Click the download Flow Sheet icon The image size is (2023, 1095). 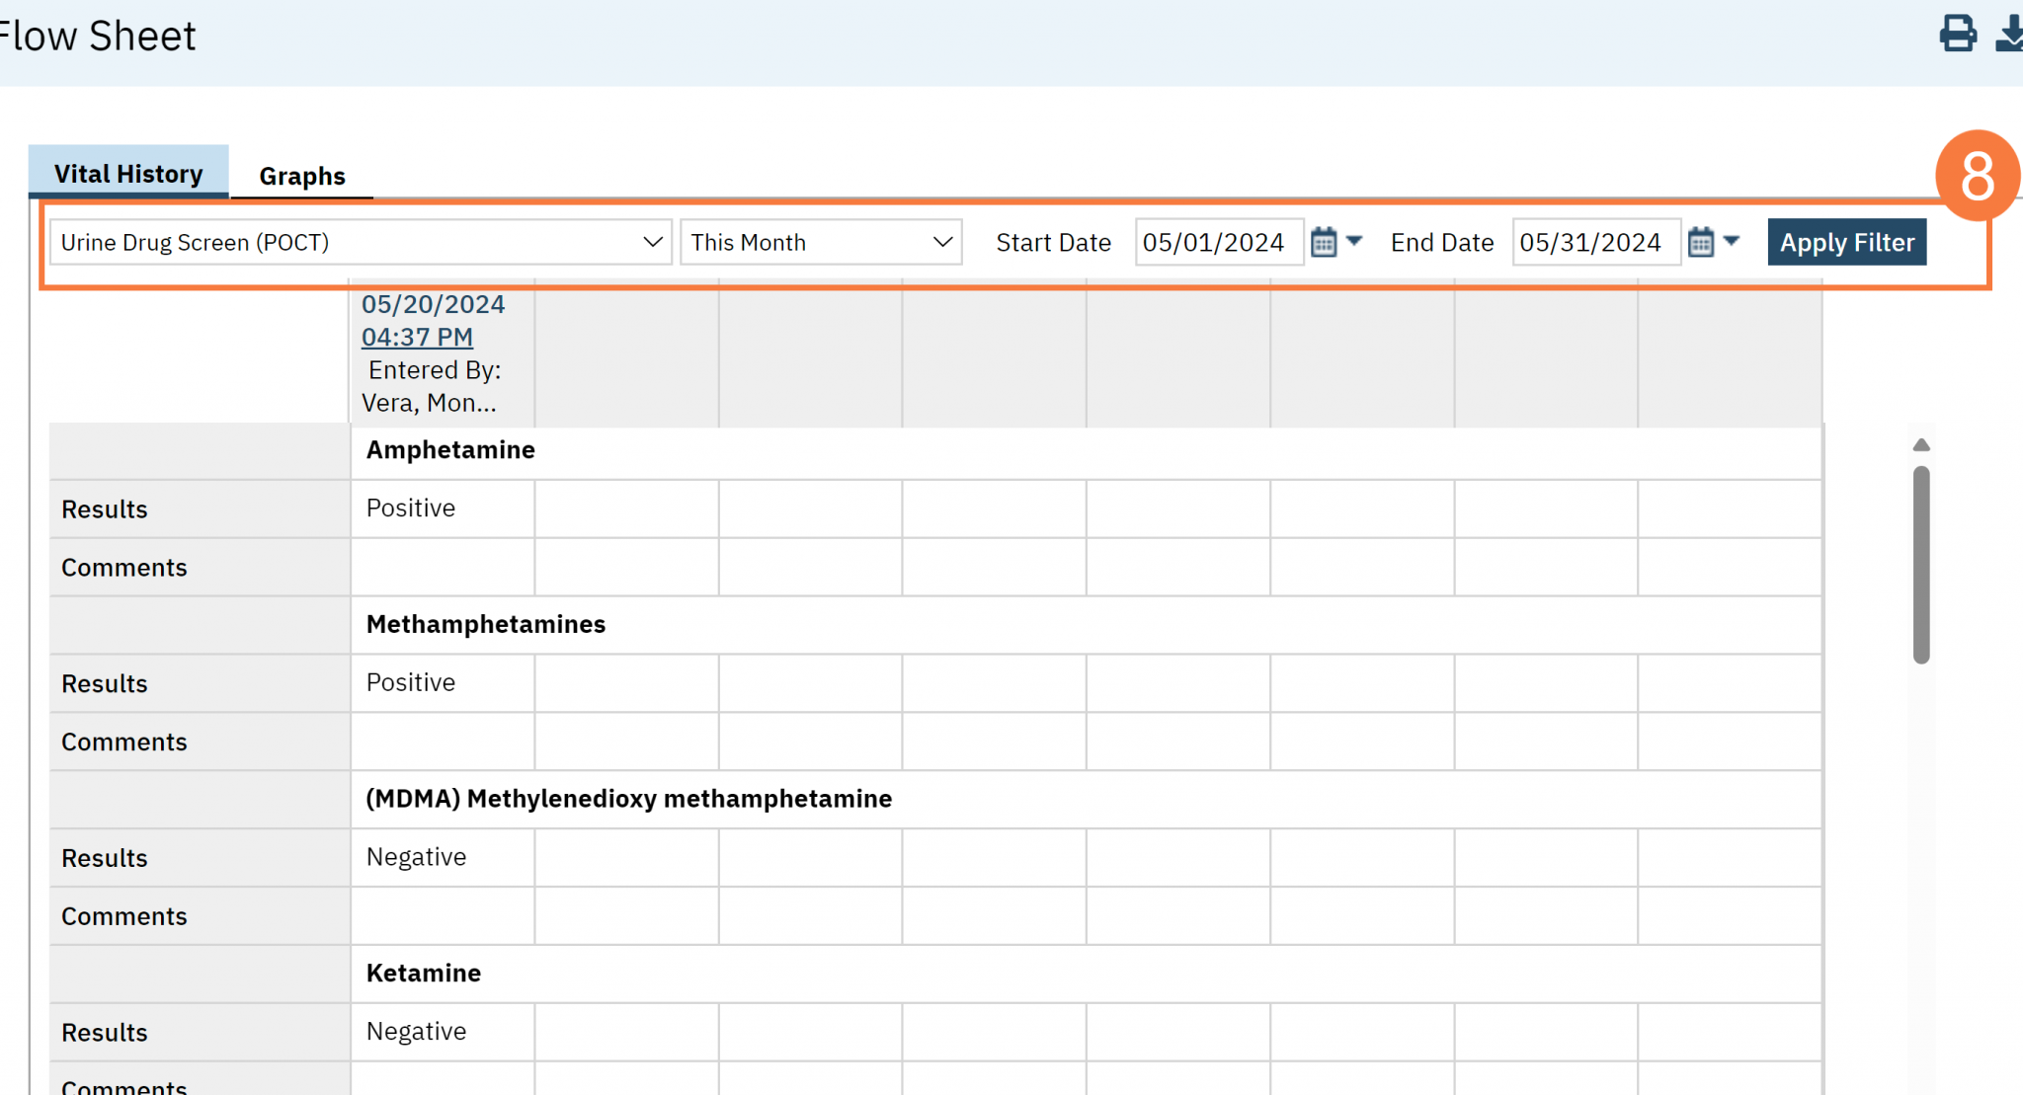(2011, 34)
